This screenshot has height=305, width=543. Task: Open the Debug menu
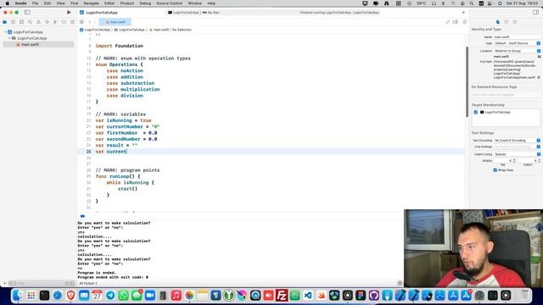pos(145,3)
